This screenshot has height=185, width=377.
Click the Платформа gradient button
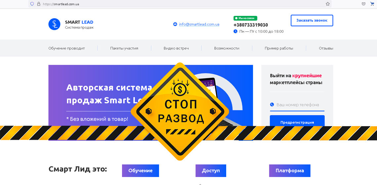click(290, 170)
